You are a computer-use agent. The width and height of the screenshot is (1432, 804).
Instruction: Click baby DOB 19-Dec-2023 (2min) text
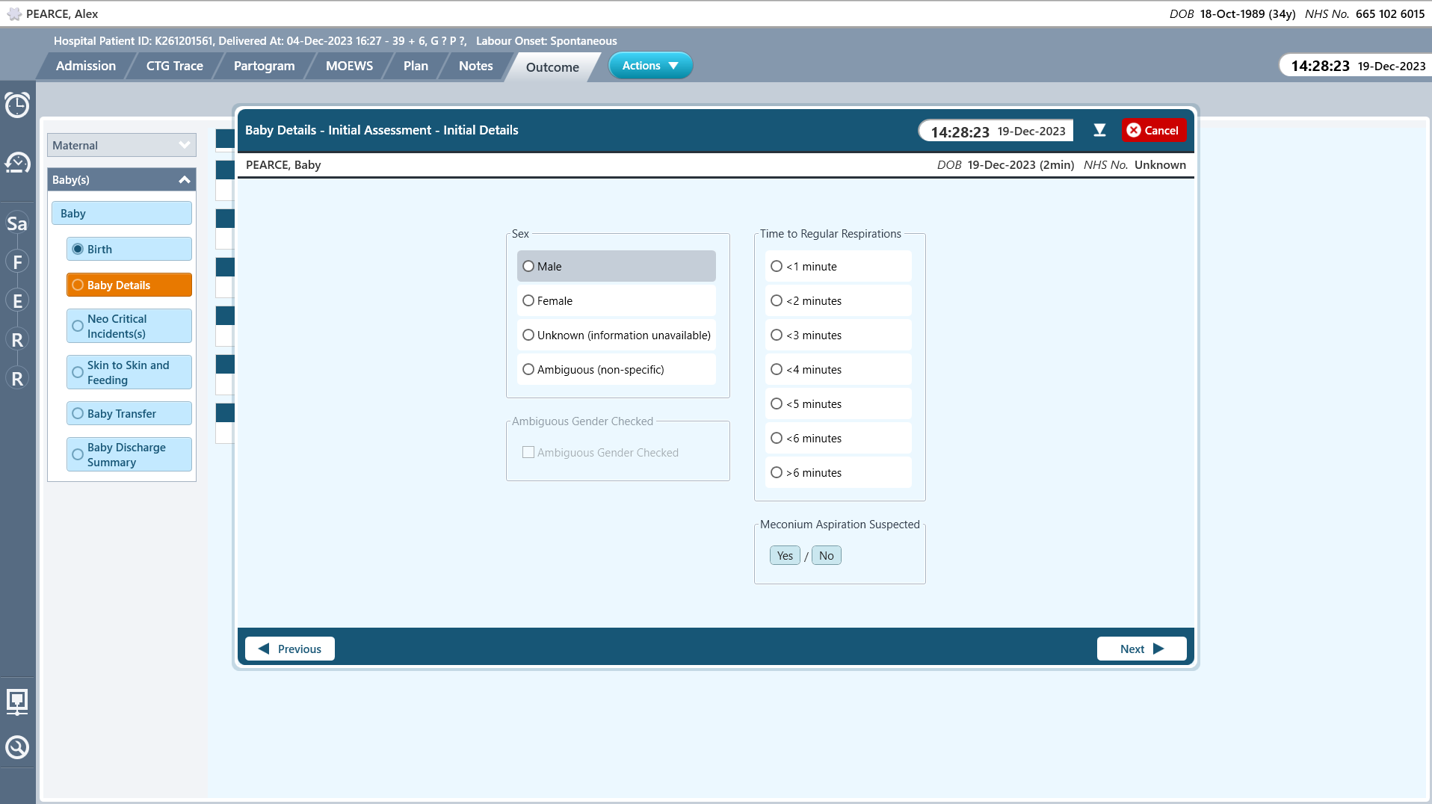[1005, 165]
